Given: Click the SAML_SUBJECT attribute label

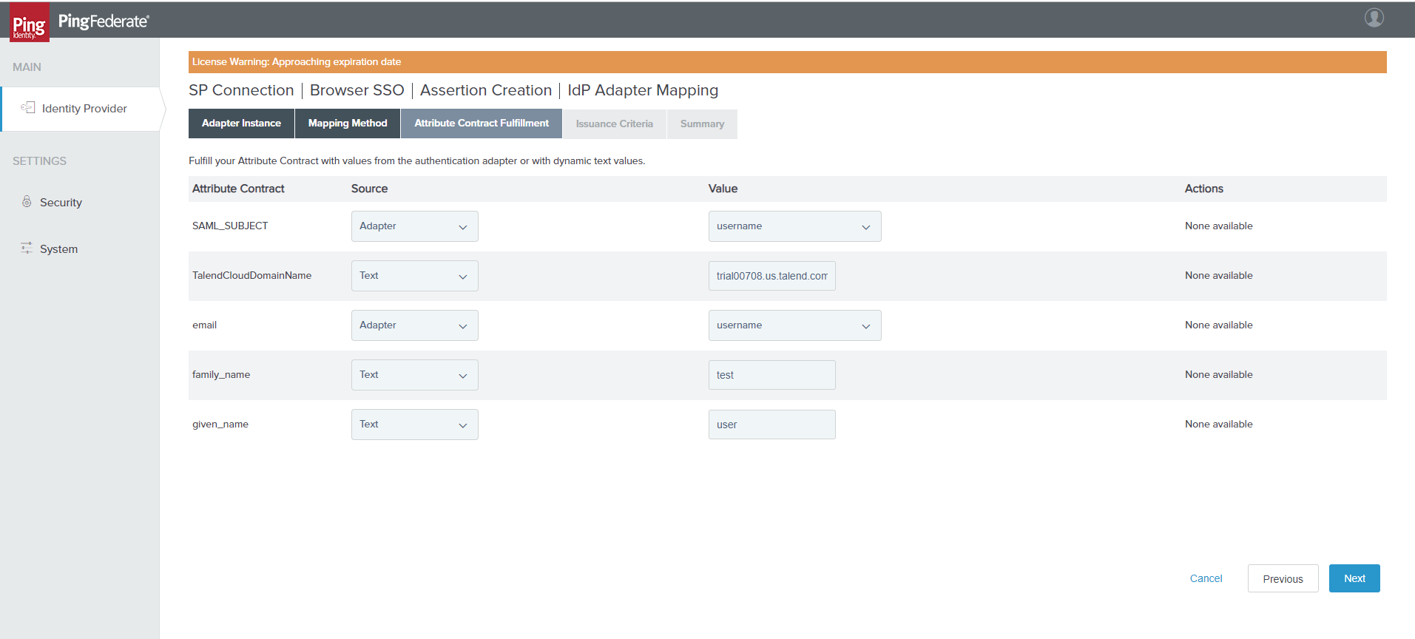Looking at the screenshot, I should click(x=230, y=226).
